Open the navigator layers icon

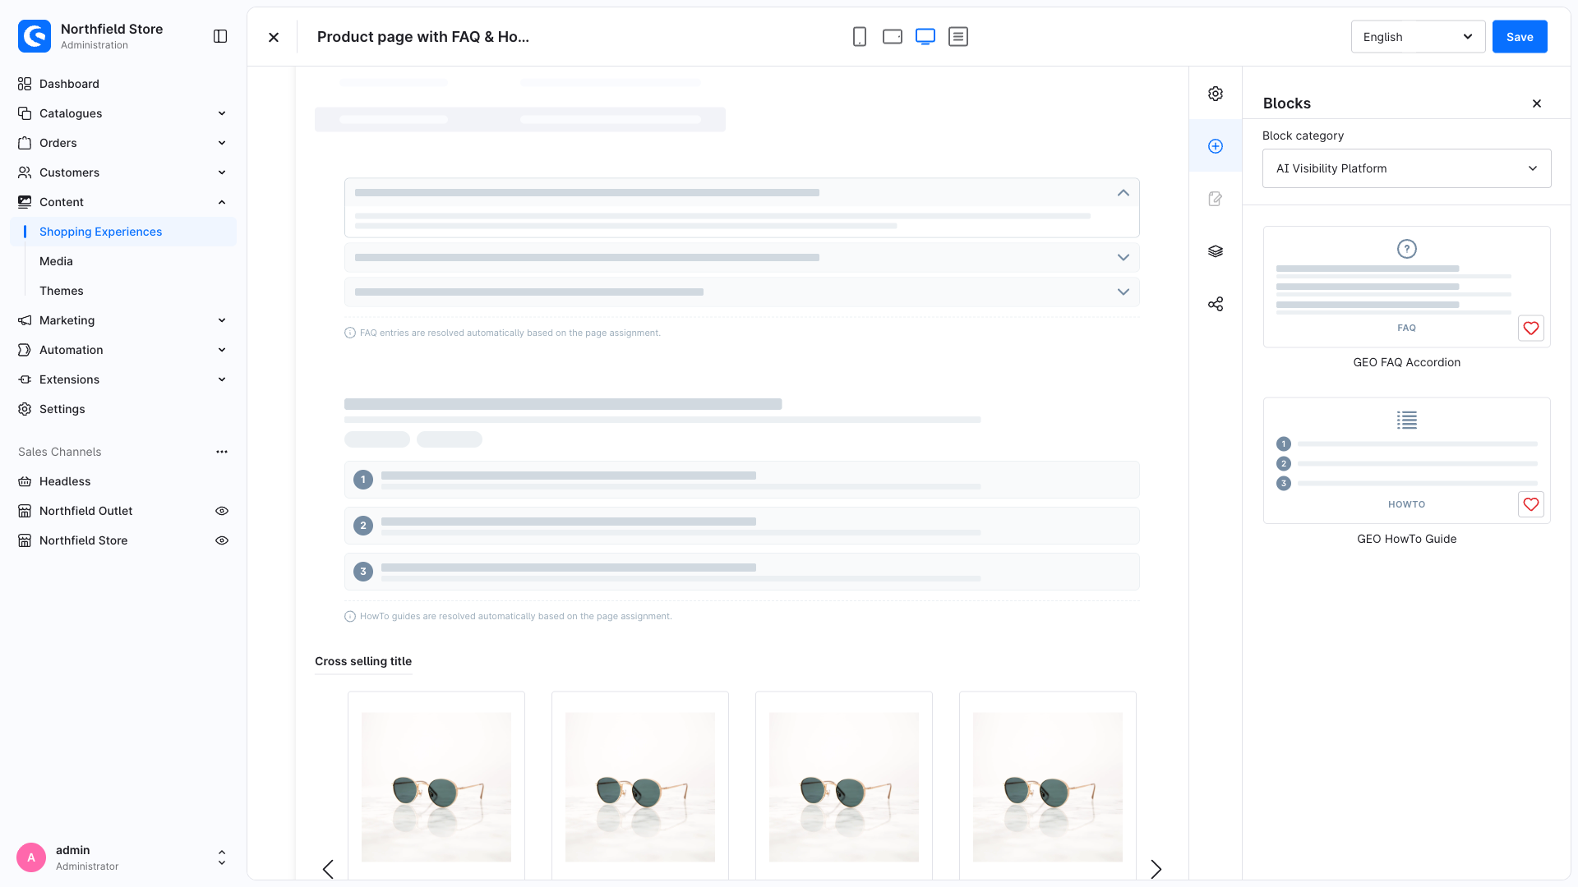[1216, 251]
